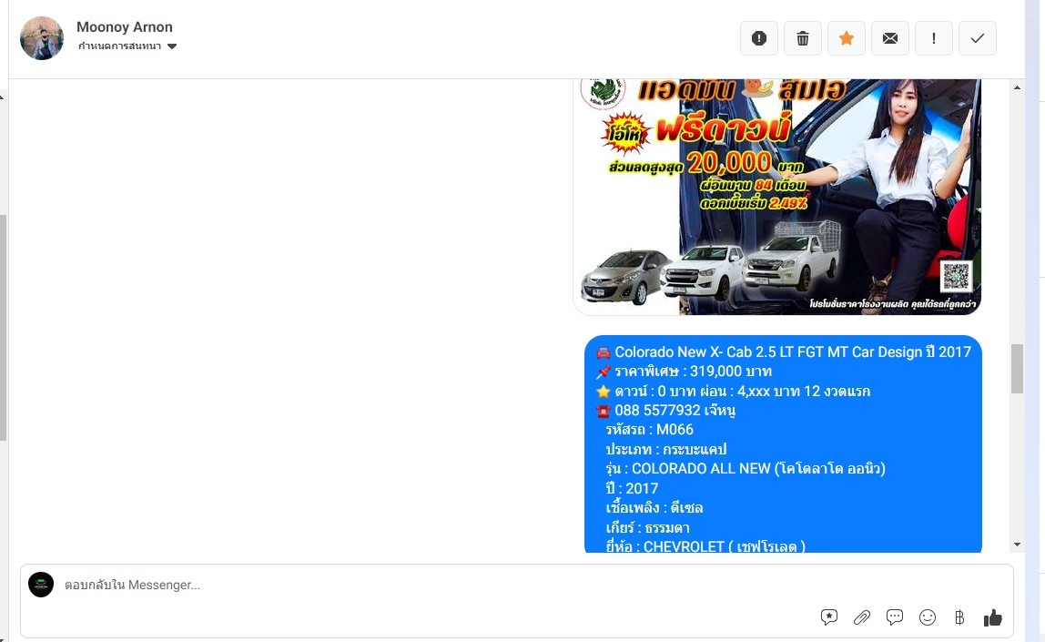The height and width of the screenshot is (642, 1045).
Task: Click the ประเภท : กระบะแคป line
Action: click(x=665, y=449)
